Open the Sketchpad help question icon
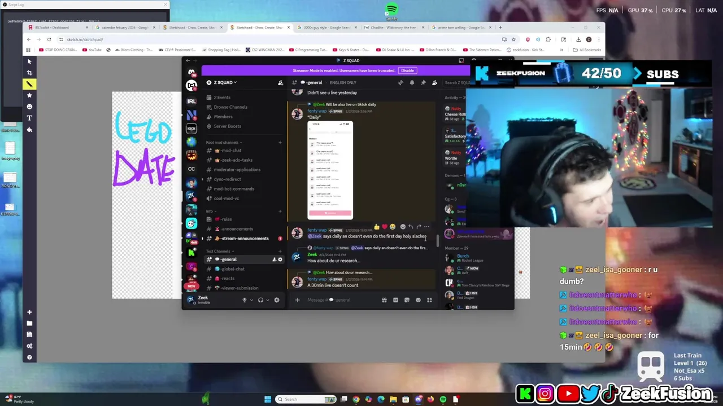 click(29, 357)
